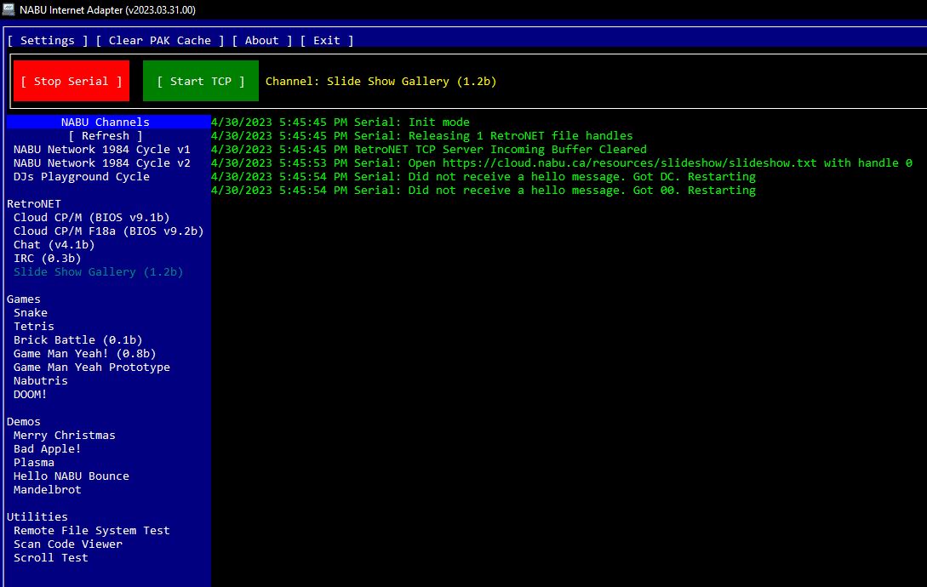Click the NABU Internet Adapter title bar icon
This screenshot has height=587, width=927.
(x=9, y=9)
